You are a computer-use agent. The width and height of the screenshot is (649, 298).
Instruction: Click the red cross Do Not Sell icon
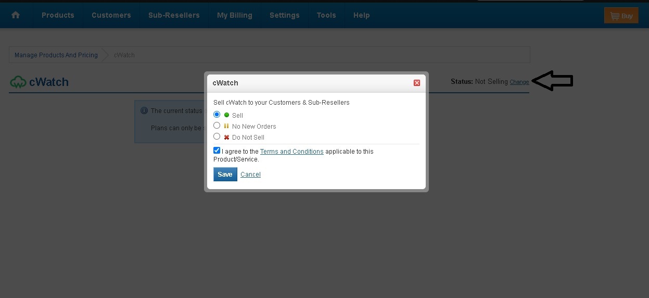[226, 137]
